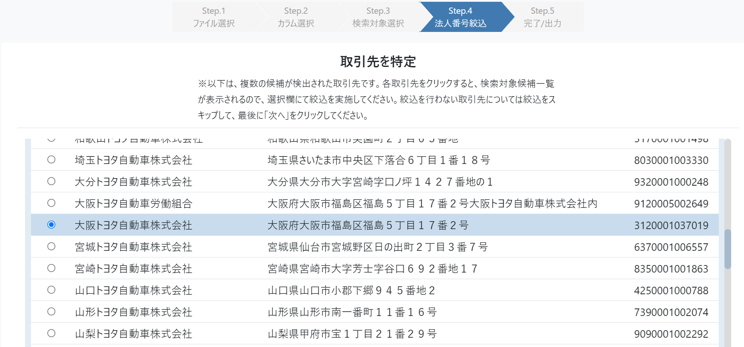Click company name 宮崎トヨタ自動車株式会社
Image resolution: width=744 pixels, height=347 pixels.
(x=134, y=269)
